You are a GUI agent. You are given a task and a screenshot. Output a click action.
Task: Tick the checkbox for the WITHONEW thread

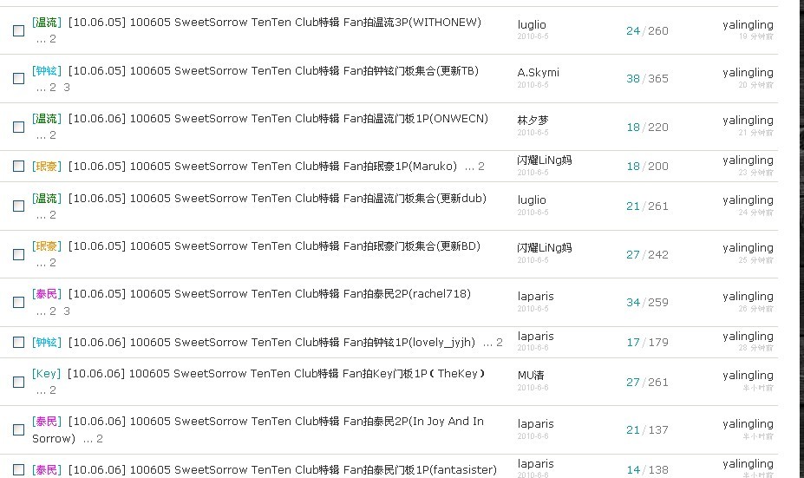18,30
